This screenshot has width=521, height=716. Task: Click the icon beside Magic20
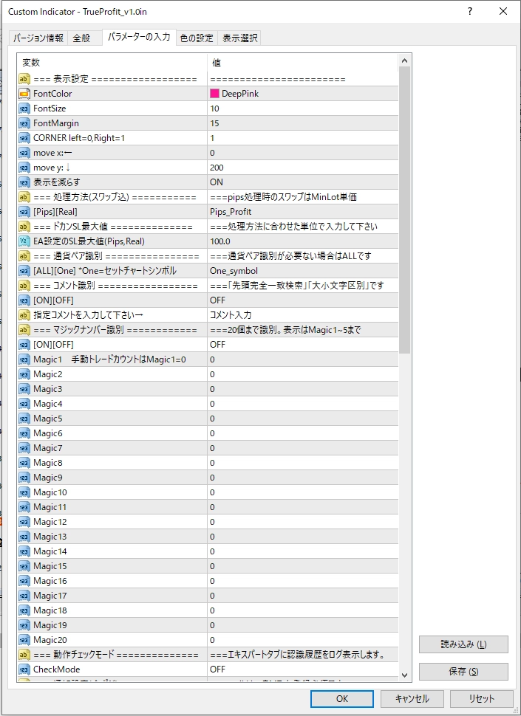click(24, 640)
